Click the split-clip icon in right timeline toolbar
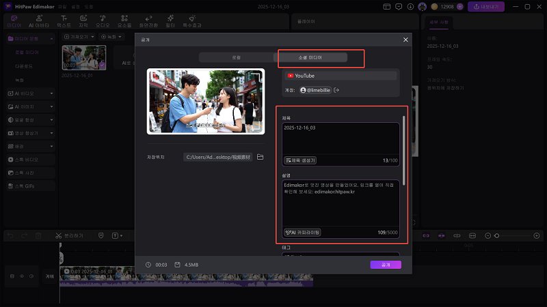Image resolution: width=547 pixels, height=307 pixels. click(457, 235)
